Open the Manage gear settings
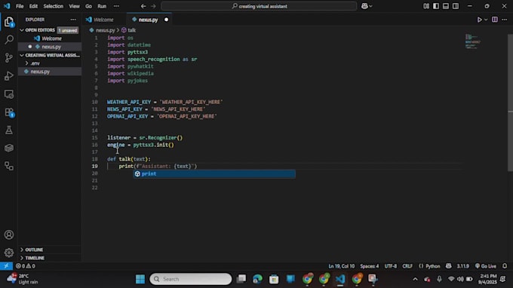 [x=9, y=253]
